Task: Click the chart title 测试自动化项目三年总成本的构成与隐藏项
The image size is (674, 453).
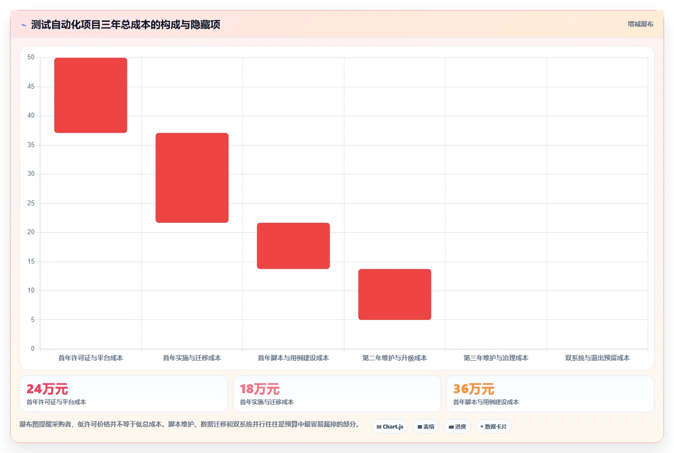Action: click(x=125, y=25)
